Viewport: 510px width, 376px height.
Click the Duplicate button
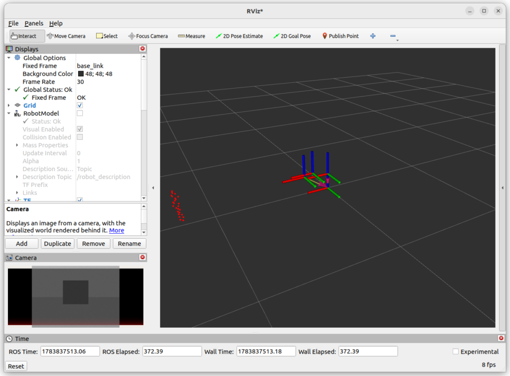(58, 244)
